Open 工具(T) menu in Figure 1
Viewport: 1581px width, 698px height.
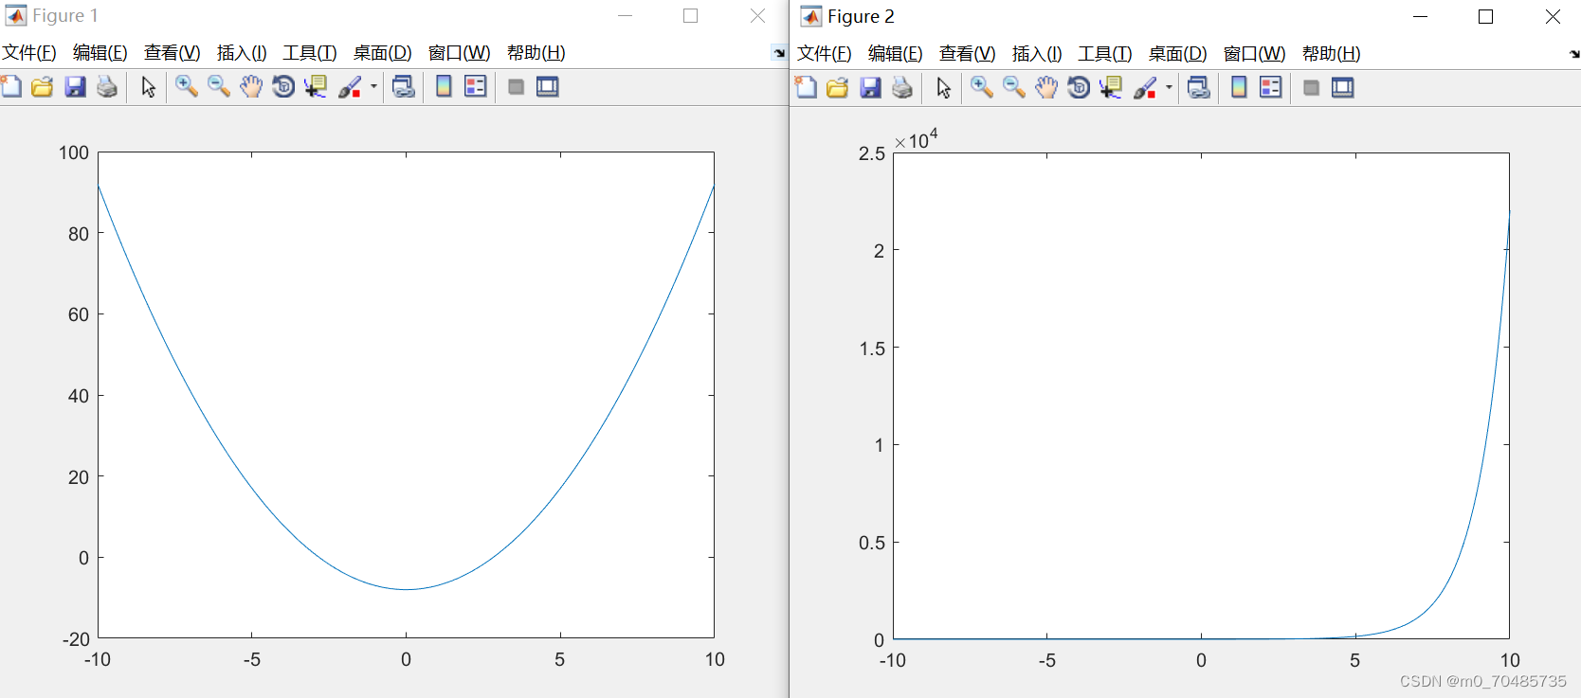coord(310,53)
